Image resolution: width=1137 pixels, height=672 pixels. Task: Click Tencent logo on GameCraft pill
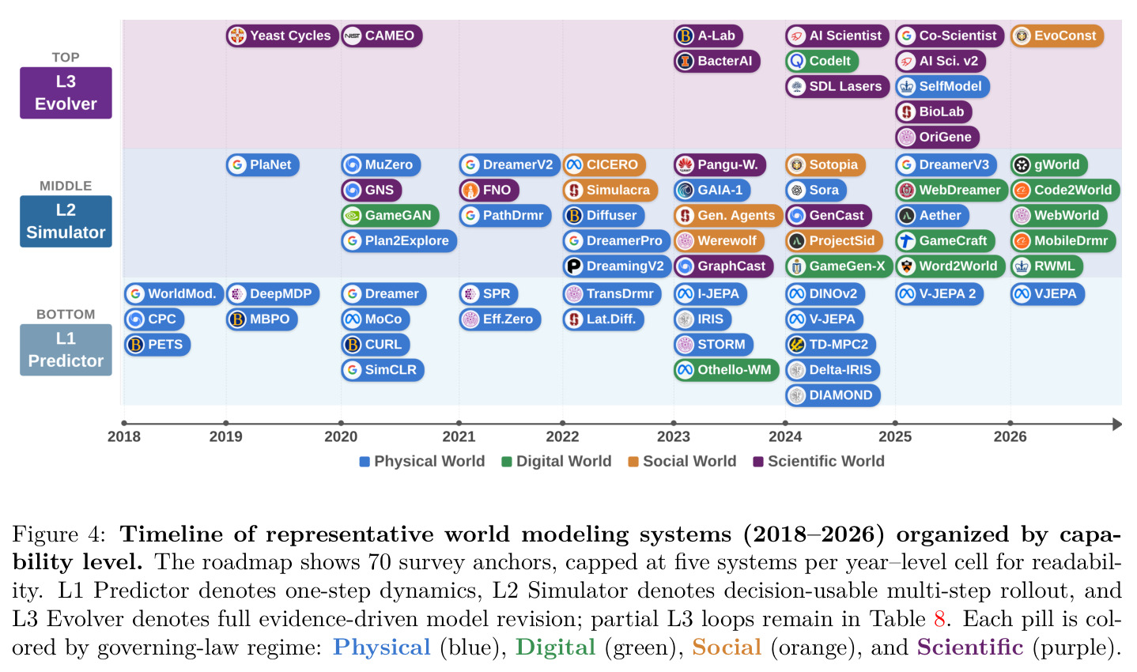[x=907, y=240]
